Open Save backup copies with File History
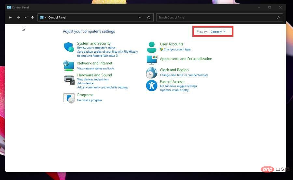Viewport: 293px width, 180px height. 107,51
